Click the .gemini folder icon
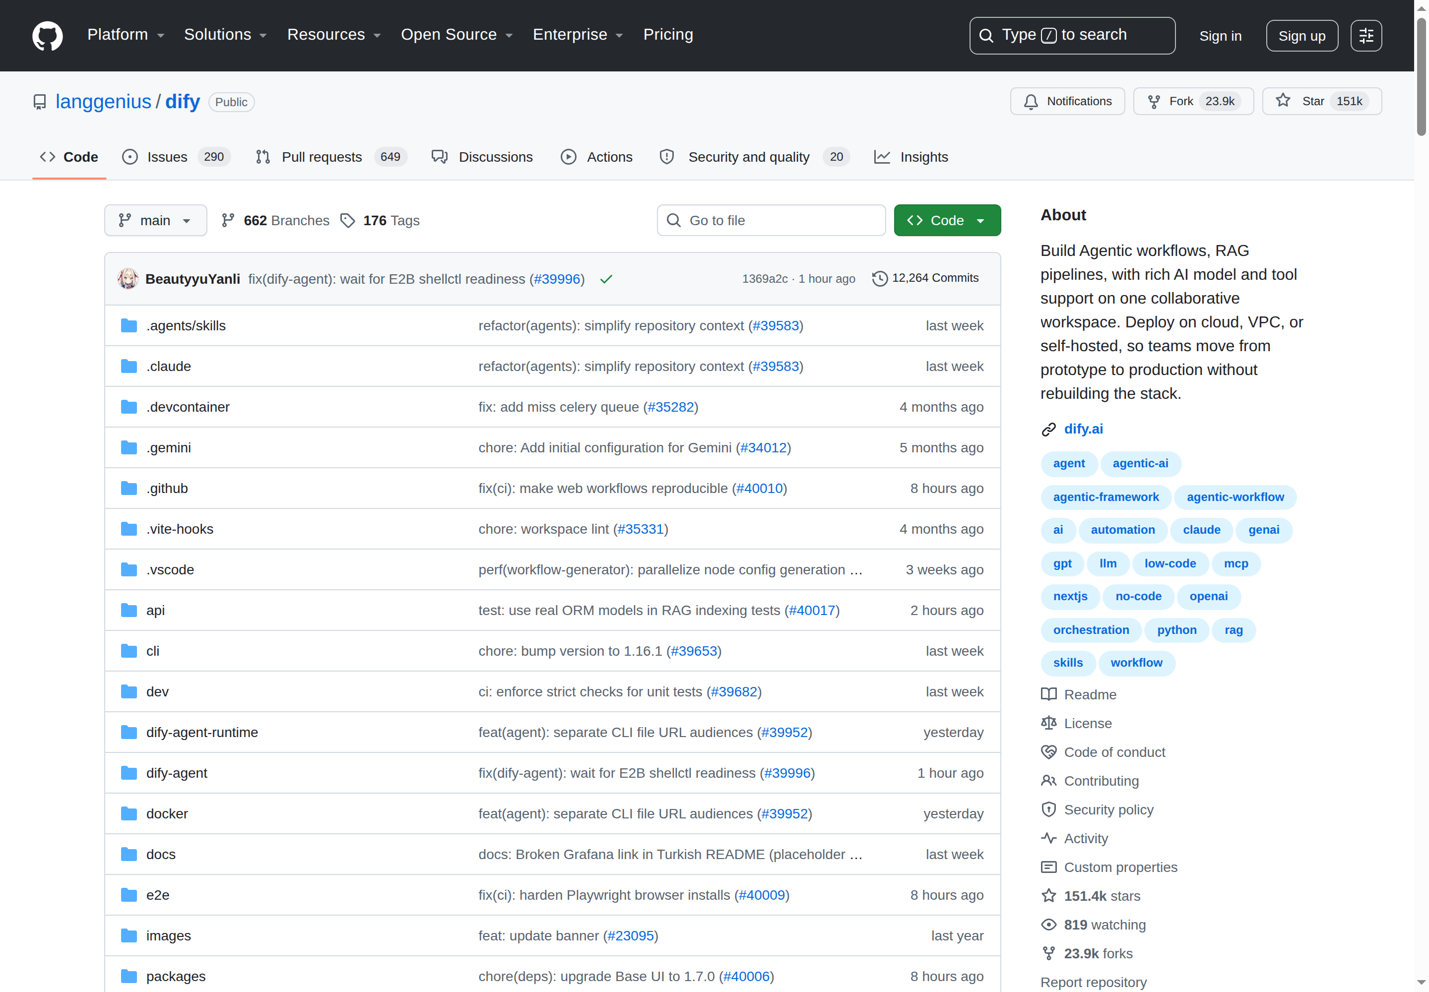 click(129, 447)
